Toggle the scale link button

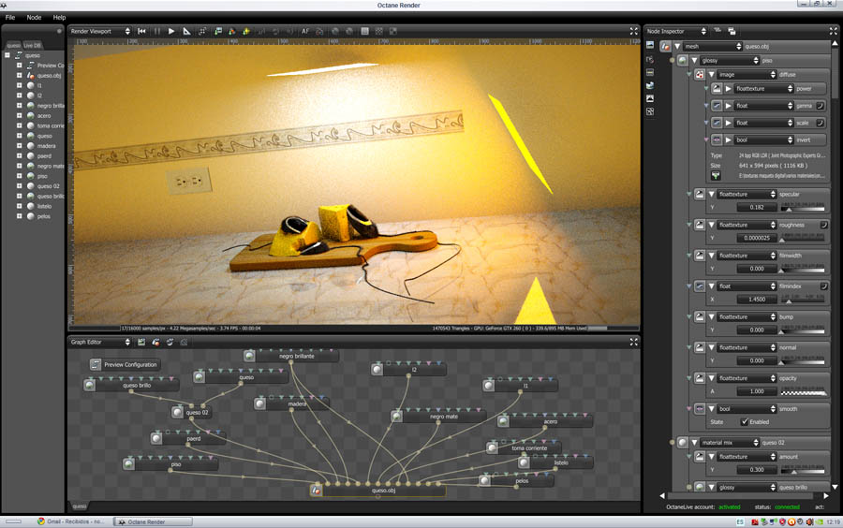821,123
